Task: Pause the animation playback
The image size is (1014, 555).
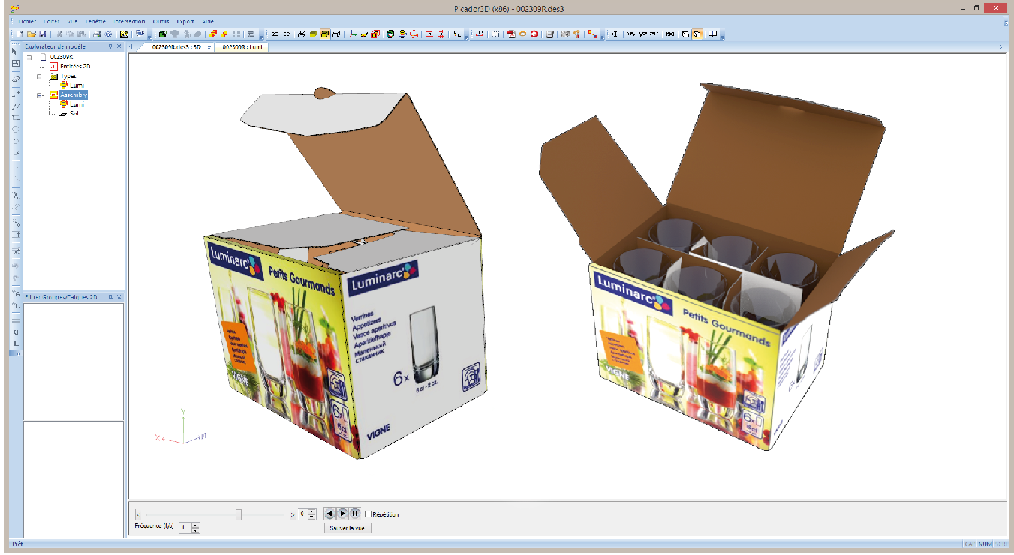Action: (x=355, y=514)
